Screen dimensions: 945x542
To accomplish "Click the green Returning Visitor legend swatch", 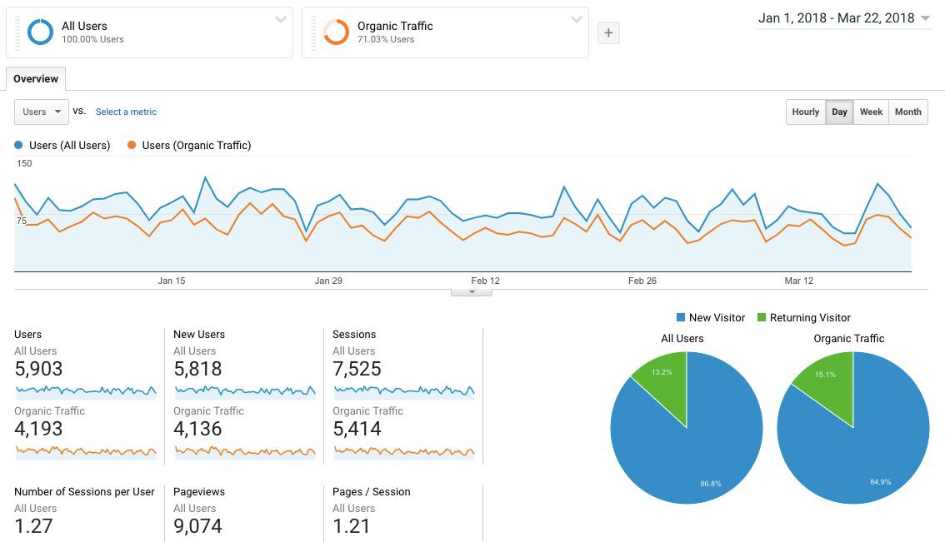I will [x=762, y=318].
